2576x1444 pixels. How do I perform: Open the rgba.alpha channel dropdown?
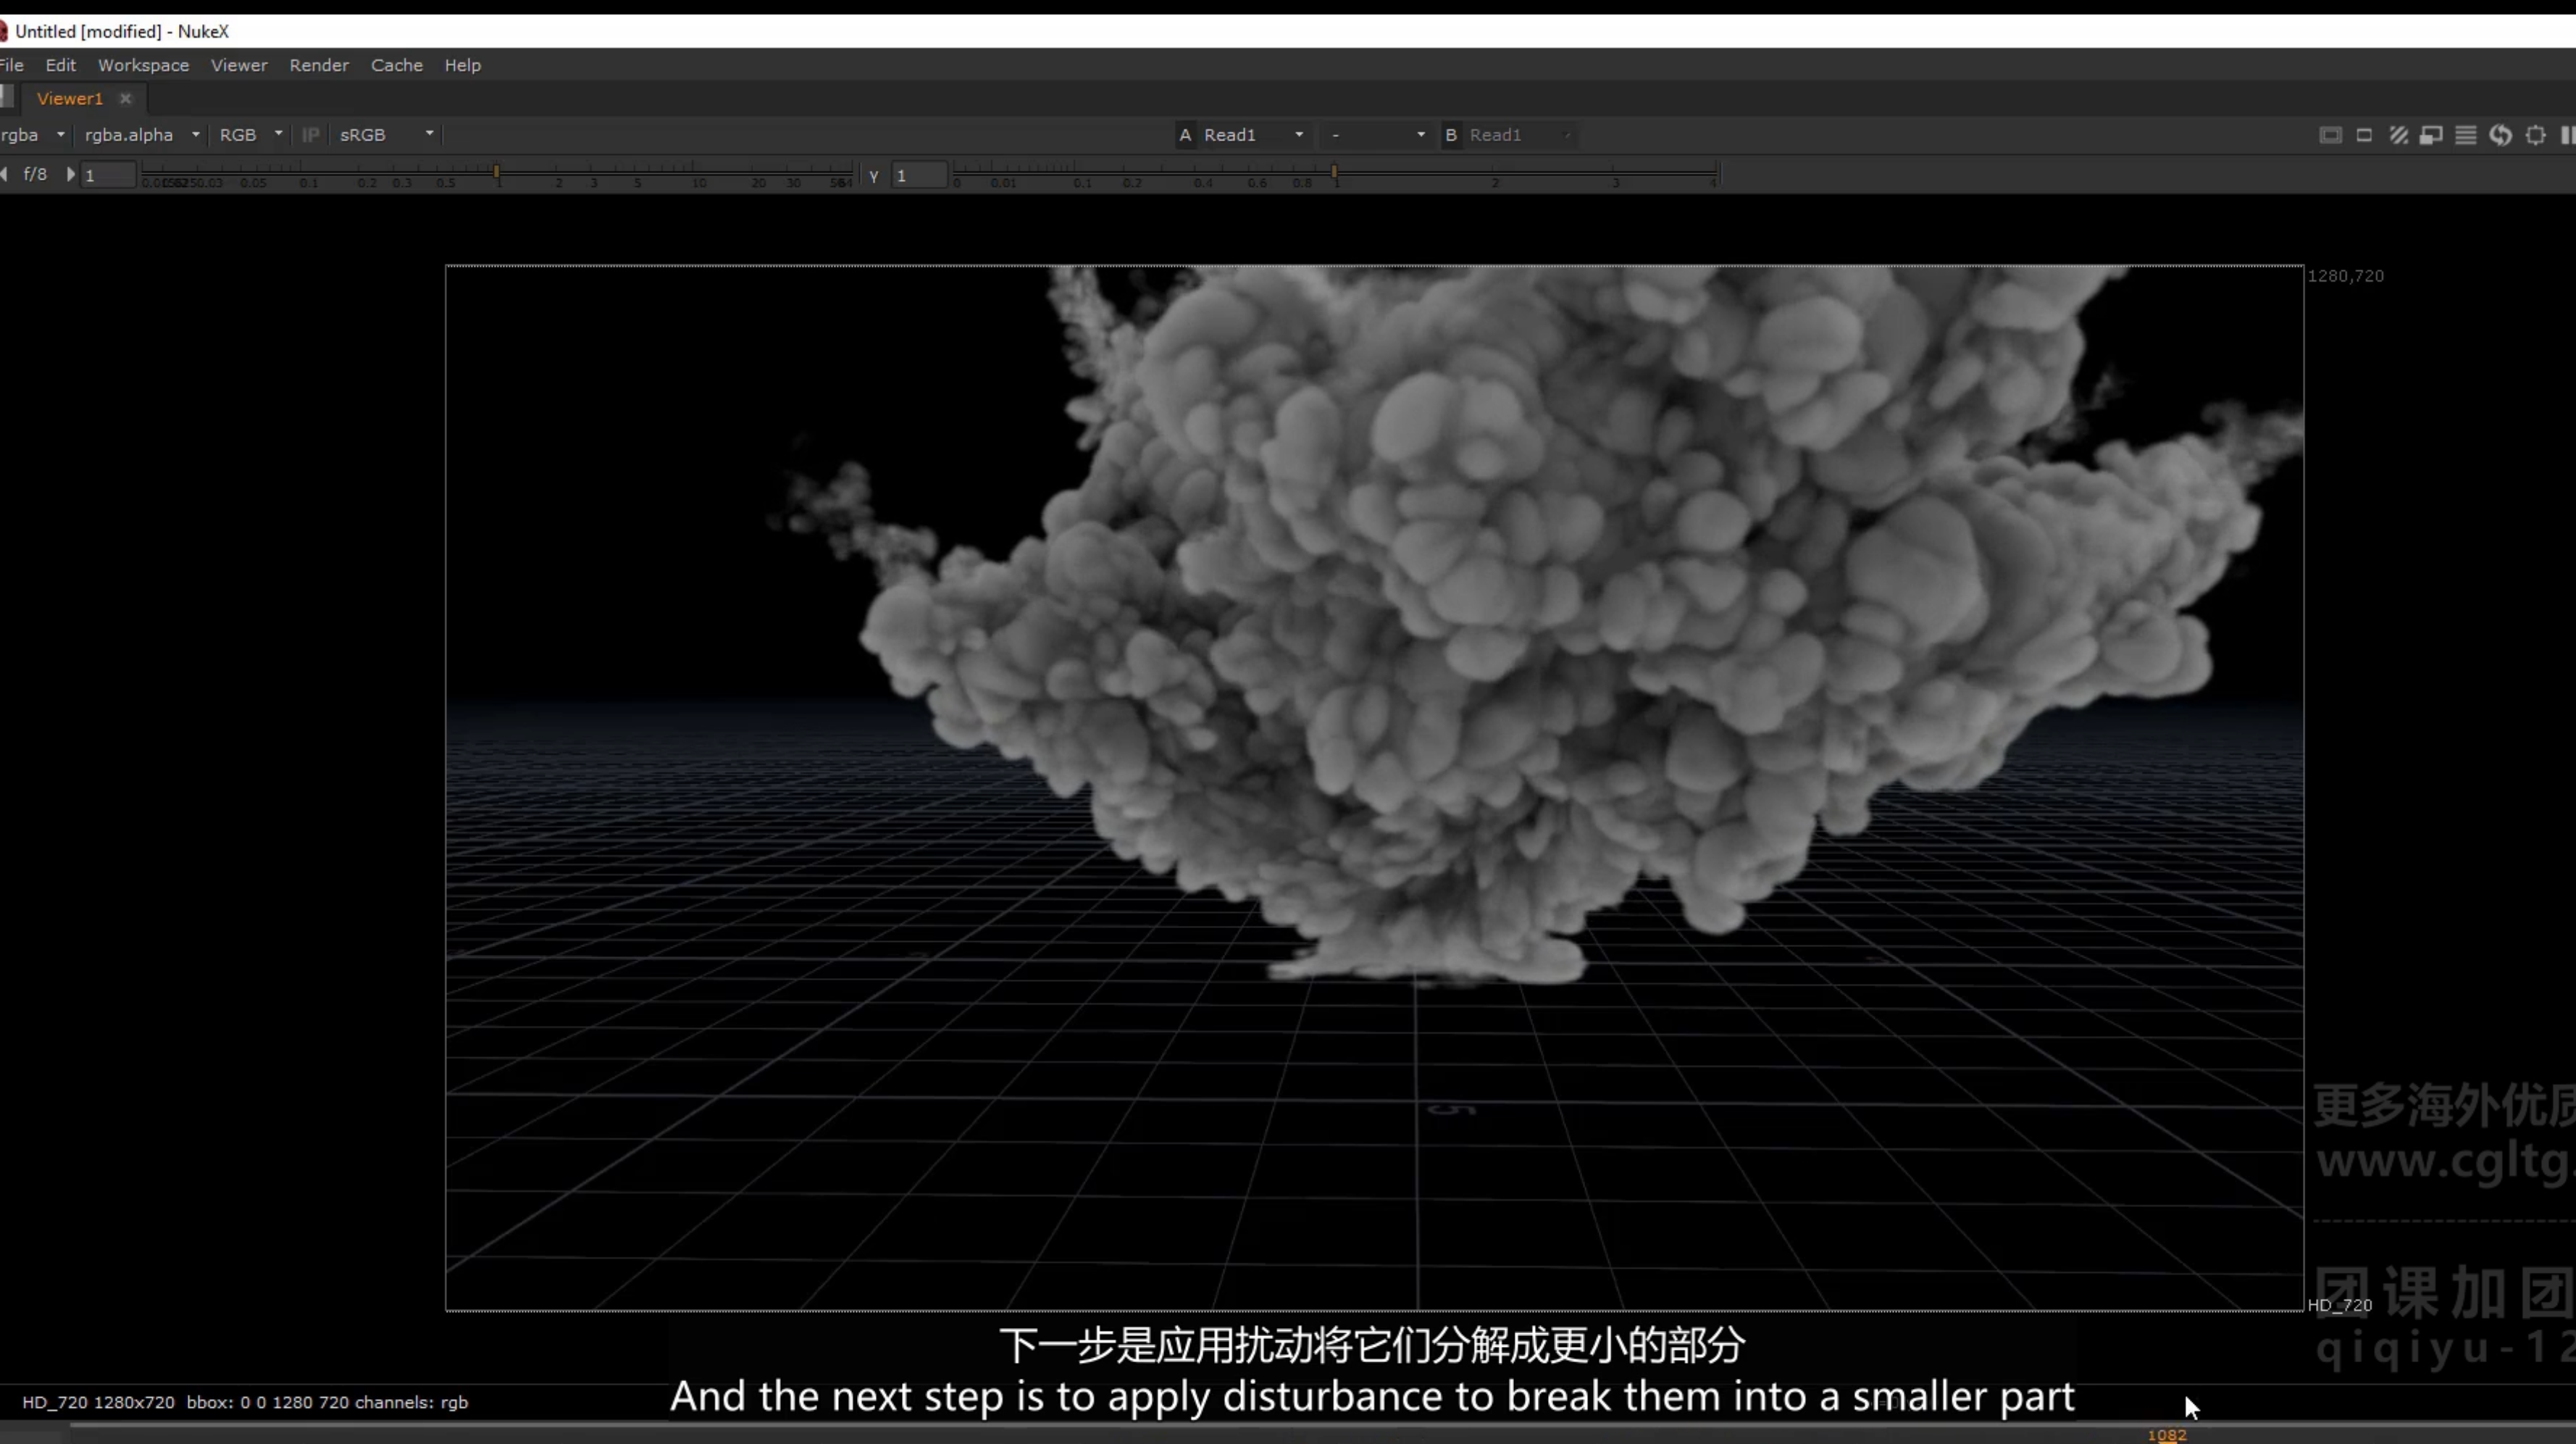point(142,135)
